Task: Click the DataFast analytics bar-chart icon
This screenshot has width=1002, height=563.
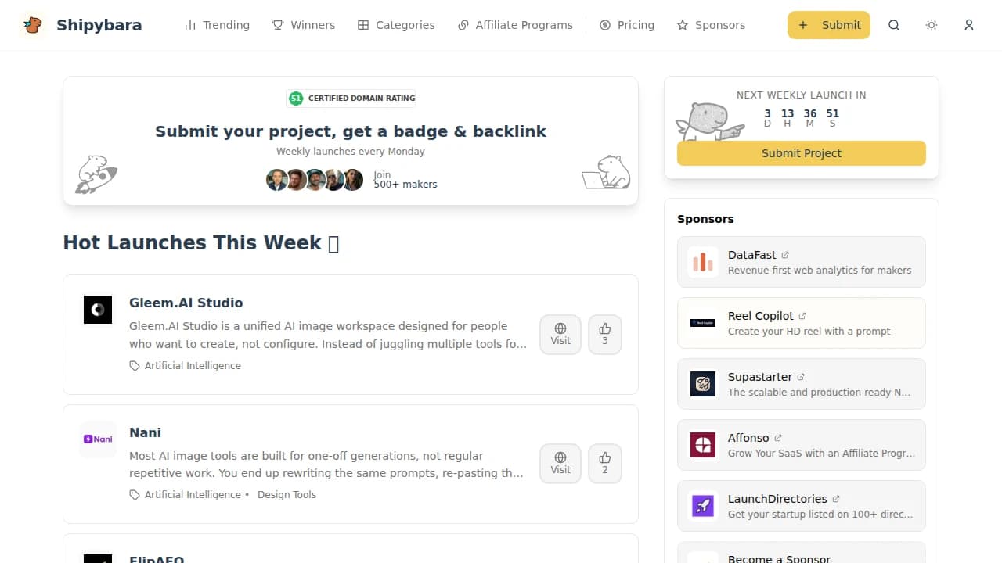Action: pos(702,262)
